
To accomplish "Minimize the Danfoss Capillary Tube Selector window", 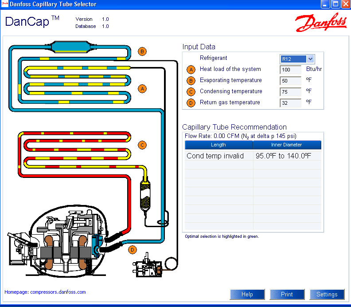I will pos(325,4).
